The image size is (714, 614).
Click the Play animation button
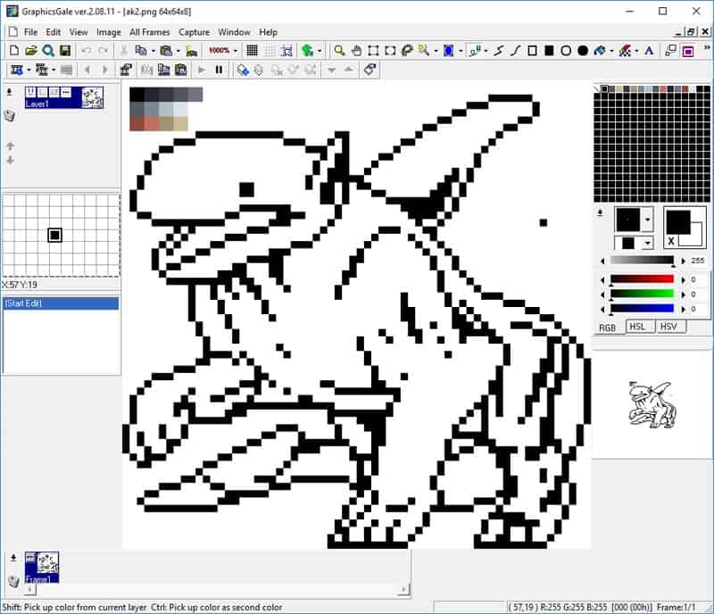click(x=202, y=70)
